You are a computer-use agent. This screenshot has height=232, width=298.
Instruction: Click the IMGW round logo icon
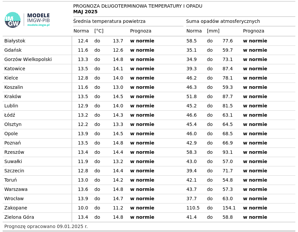click(x=13, y=20)
